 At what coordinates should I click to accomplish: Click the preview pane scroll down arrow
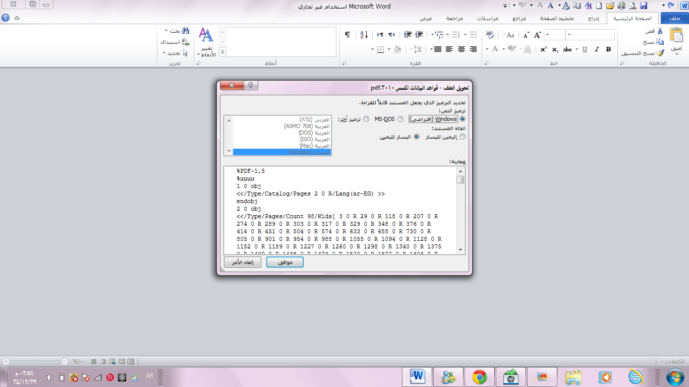pos(461,250)
